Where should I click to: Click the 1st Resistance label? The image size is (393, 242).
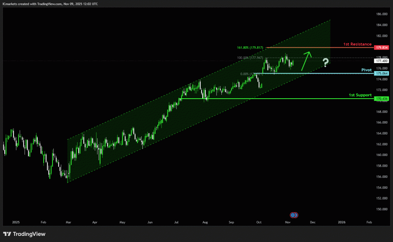[357, 44]
